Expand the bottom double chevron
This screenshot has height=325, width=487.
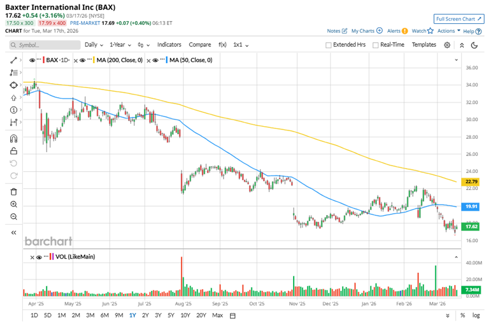(x=448, y=316)
